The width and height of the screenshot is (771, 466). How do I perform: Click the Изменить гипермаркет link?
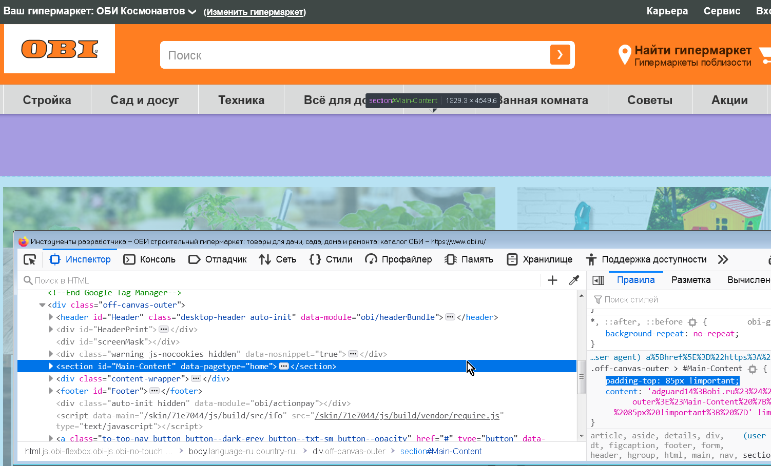[x=255, y=12]
